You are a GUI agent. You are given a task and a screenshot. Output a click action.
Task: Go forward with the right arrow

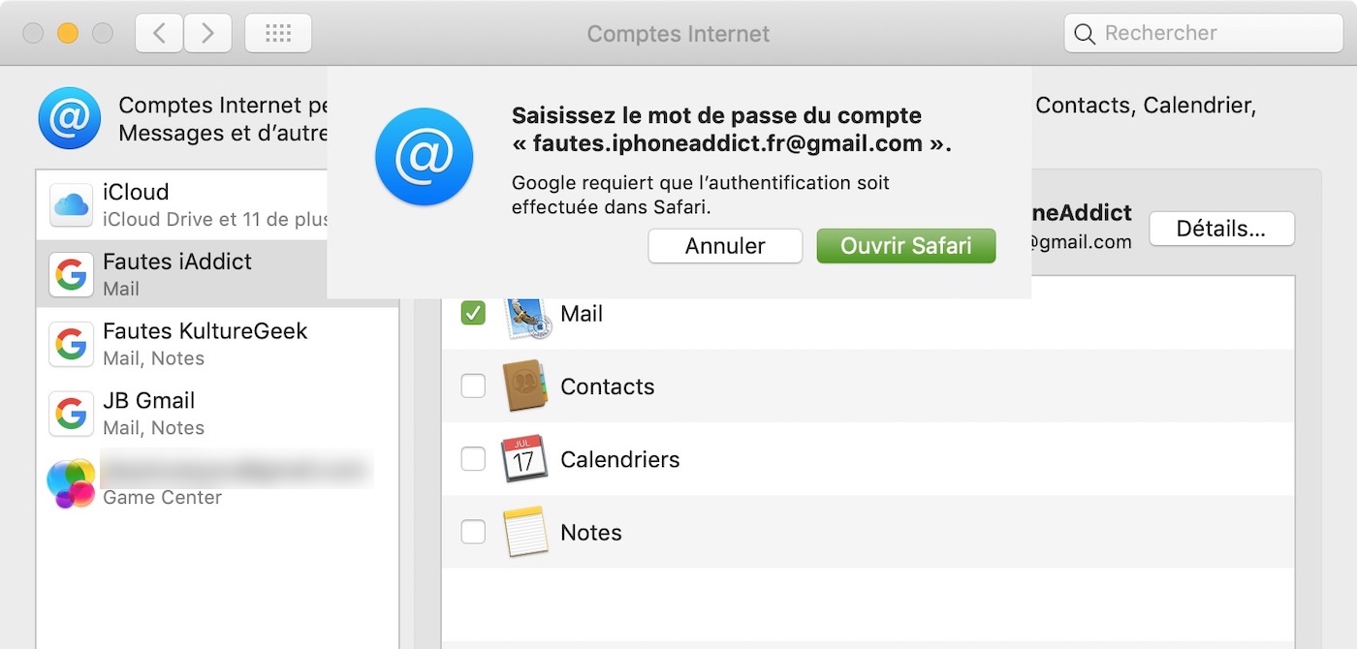click(206, 33)
